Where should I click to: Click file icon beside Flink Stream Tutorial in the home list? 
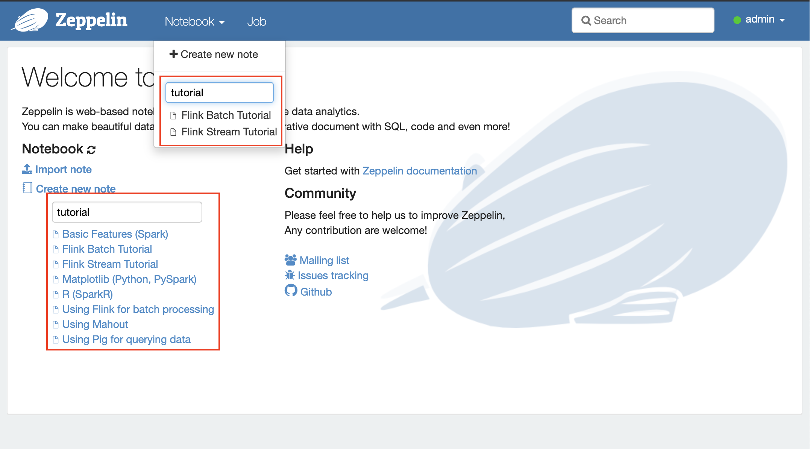[x=56, y=264]
